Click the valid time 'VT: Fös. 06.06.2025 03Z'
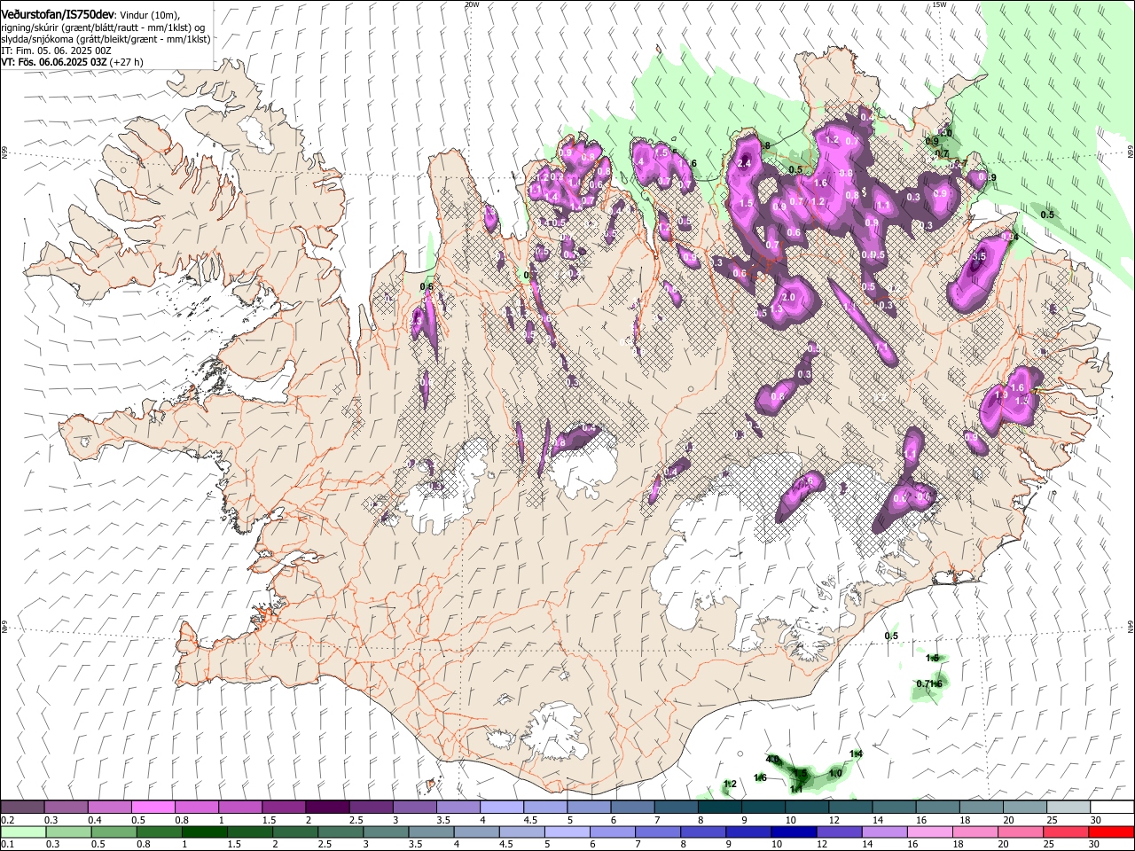Viewport: 1135px width, 851px height. pyautogui.click(x=54, y=62)
